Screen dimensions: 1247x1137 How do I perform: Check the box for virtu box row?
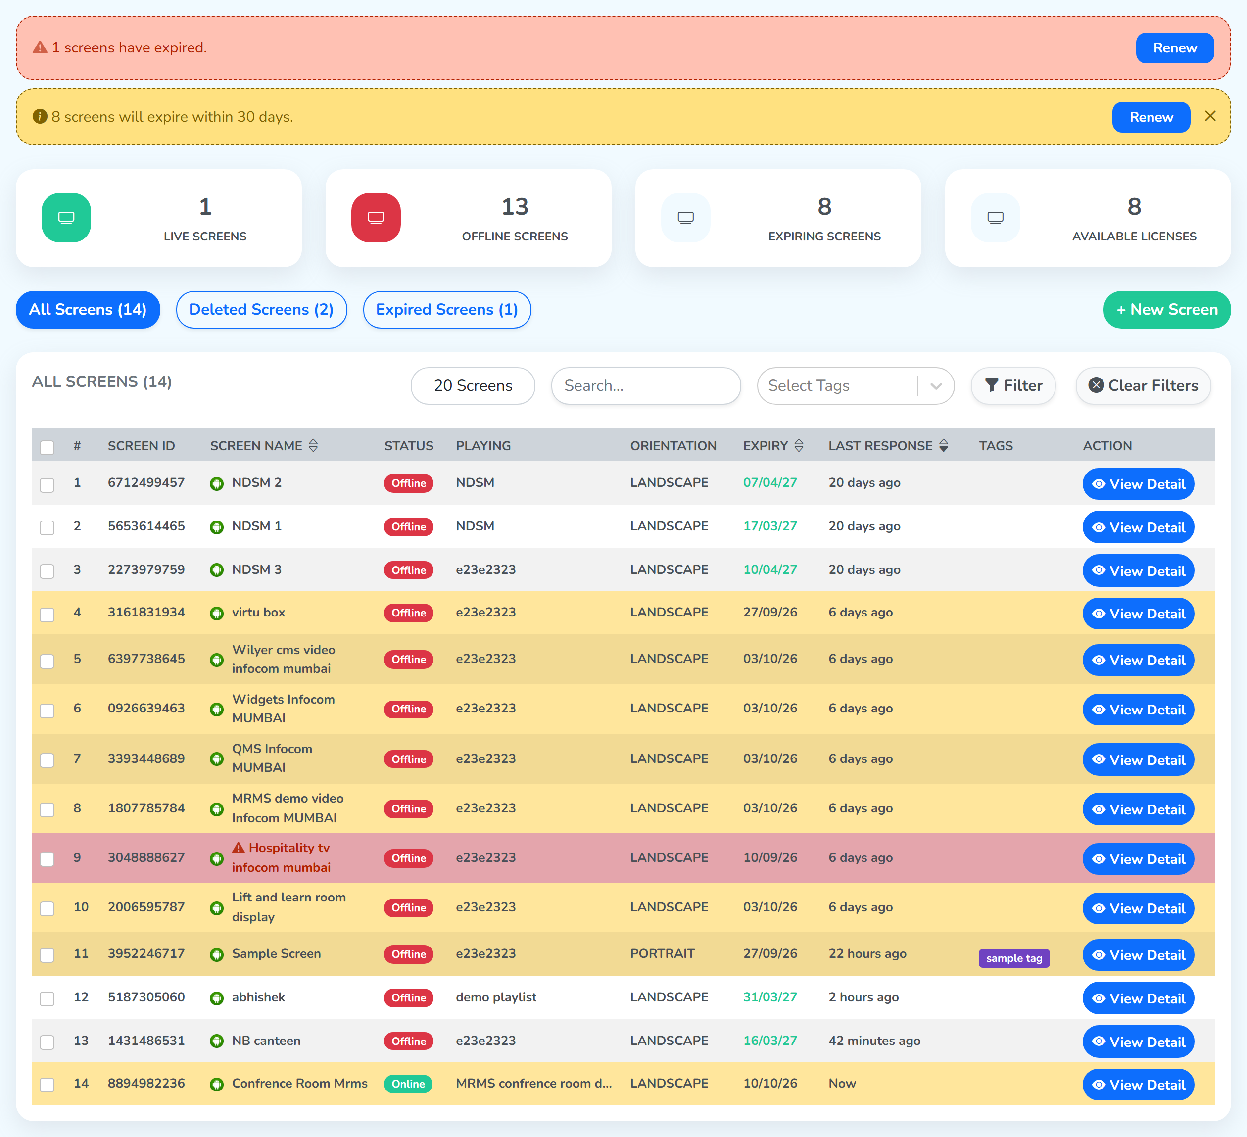[47, 615]
